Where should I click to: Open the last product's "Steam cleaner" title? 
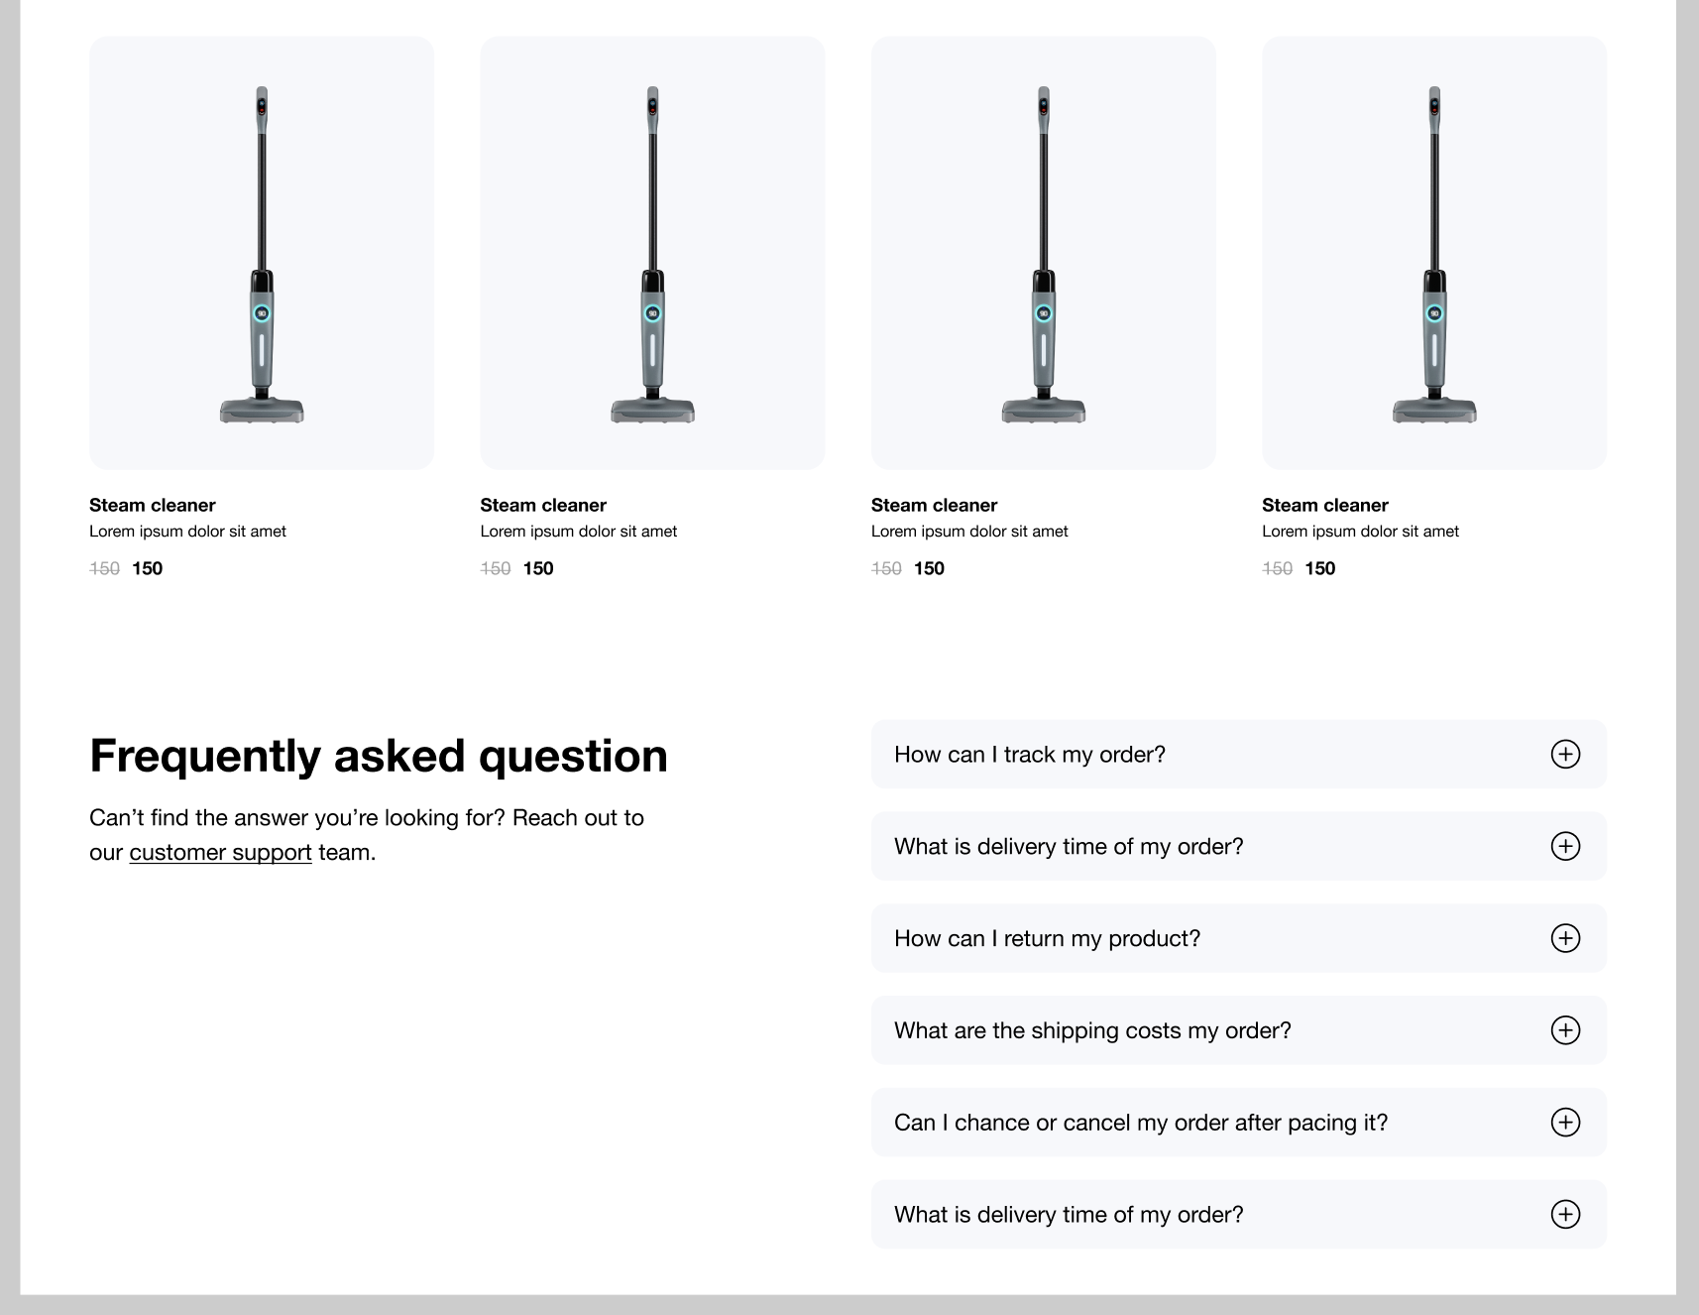click(1324, 505)
